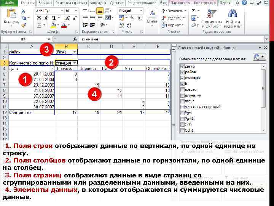Align text to middle of cell

tap(92, 11)
